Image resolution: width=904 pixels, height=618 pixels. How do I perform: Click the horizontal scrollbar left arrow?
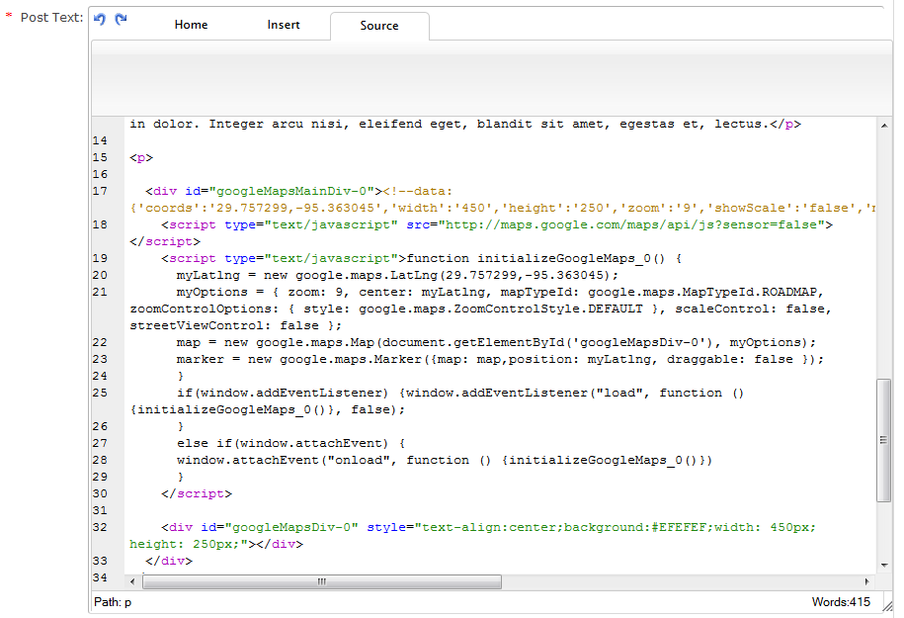(x=135, y=581)
